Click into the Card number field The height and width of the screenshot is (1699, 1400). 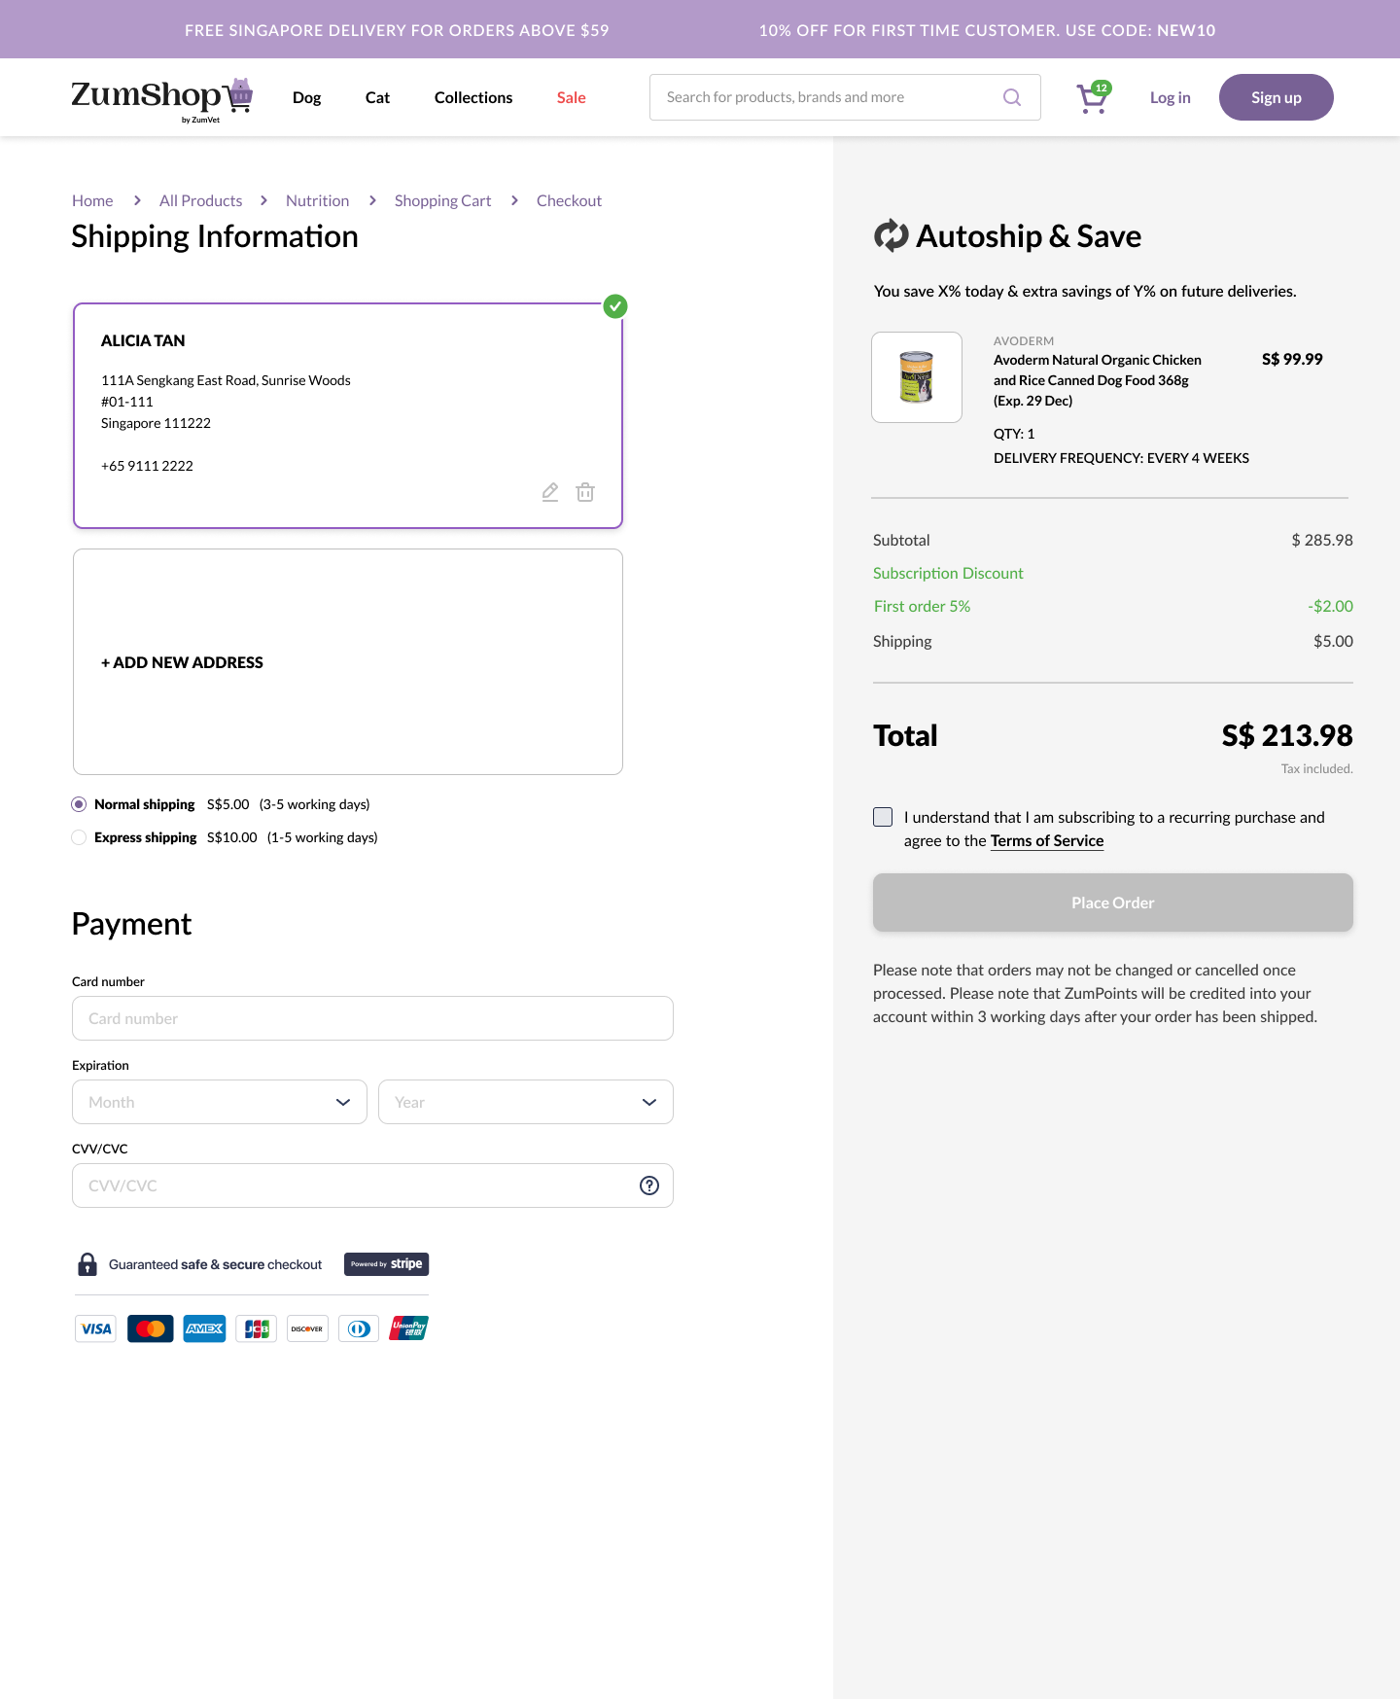tap(372, 1018)
